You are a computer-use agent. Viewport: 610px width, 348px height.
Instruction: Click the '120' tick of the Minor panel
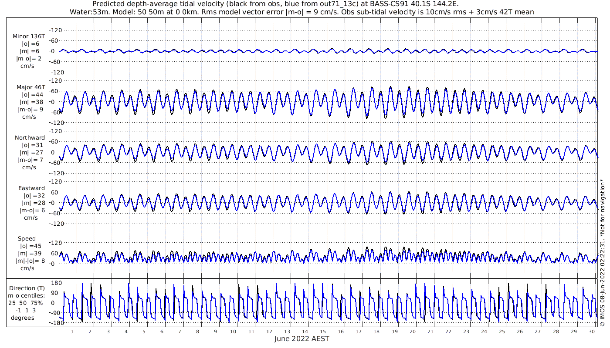57,30
